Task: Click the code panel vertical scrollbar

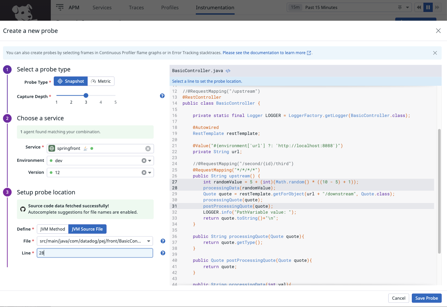Action: [439, 191]
